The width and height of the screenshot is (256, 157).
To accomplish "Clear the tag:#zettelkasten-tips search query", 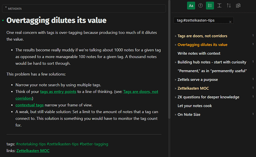I will tap(230, 22).
